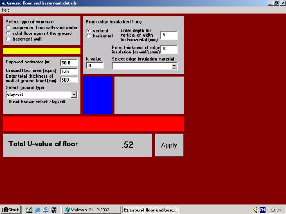The height and width of the screenshot is (214, 286).
Task: Focus the wall thickness at ground level field
Action: coord(69,80)
